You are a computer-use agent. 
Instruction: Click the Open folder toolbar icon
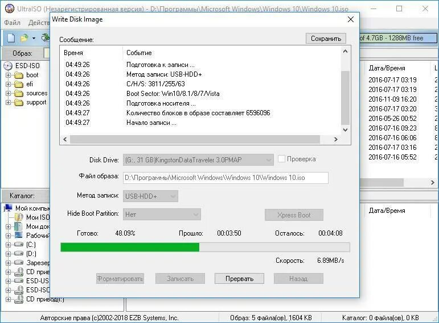tap(24, 38)
